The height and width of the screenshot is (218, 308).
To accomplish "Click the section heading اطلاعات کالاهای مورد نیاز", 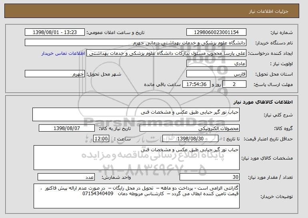I will tap(263, 102).
